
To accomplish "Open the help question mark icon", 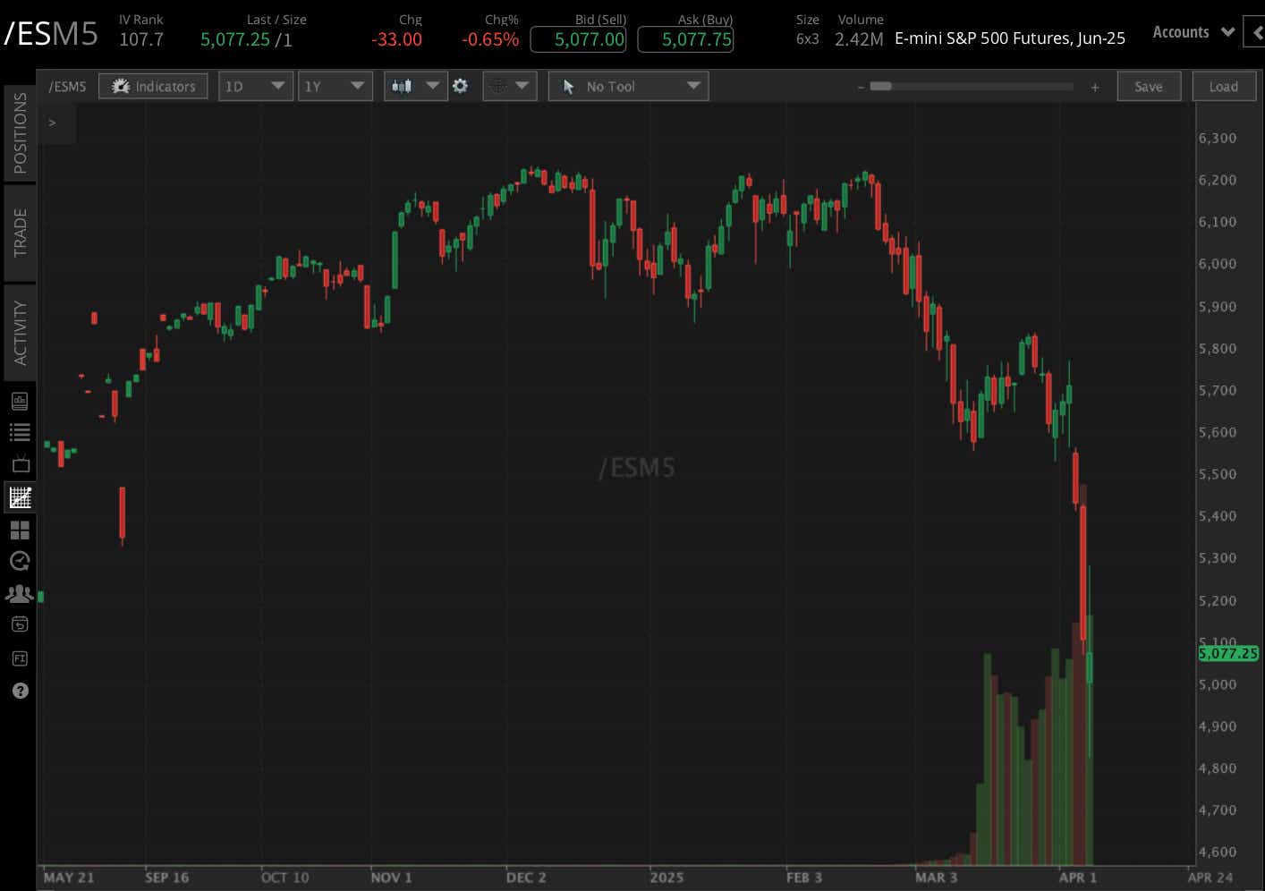I will click(x=20, y=690).
